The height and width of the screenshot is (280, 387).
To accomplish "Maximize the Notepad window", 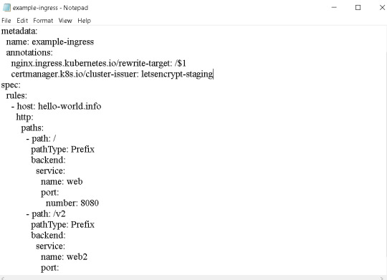I will coord(358,7).
